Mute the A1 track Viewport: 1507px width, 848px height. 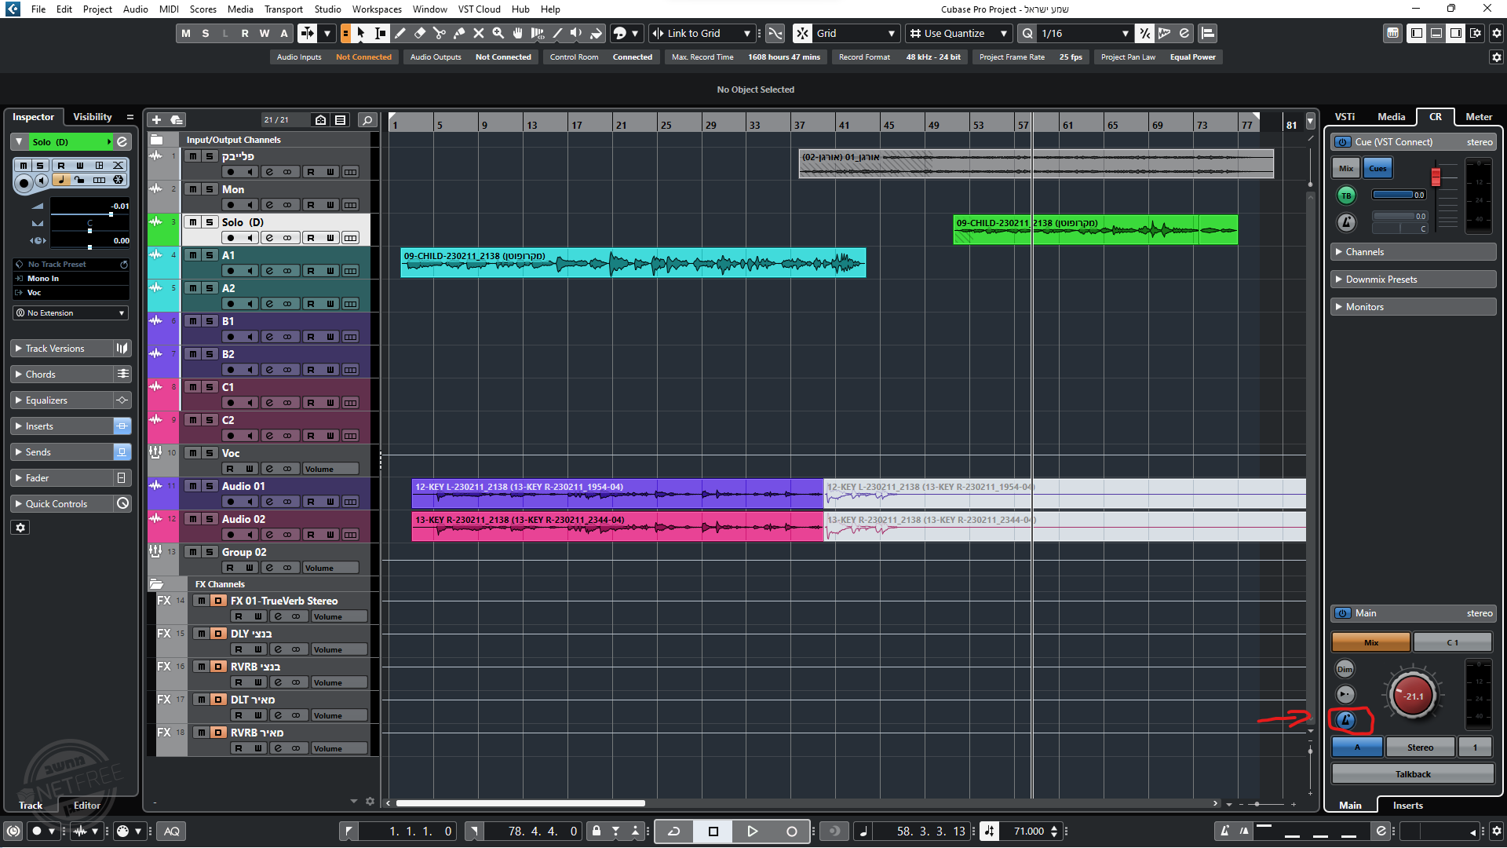[193, 255]
